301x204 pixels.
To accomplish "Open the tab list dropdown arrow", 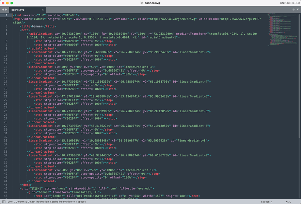I will [x=298, y=10].
